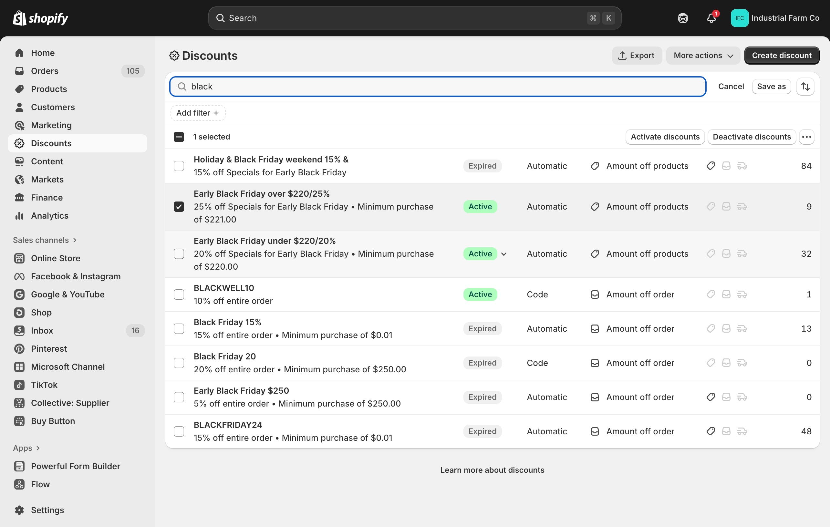The image size is (830, 527).
Task: Click the Pinterest sales channel icon
Action: 19,348
